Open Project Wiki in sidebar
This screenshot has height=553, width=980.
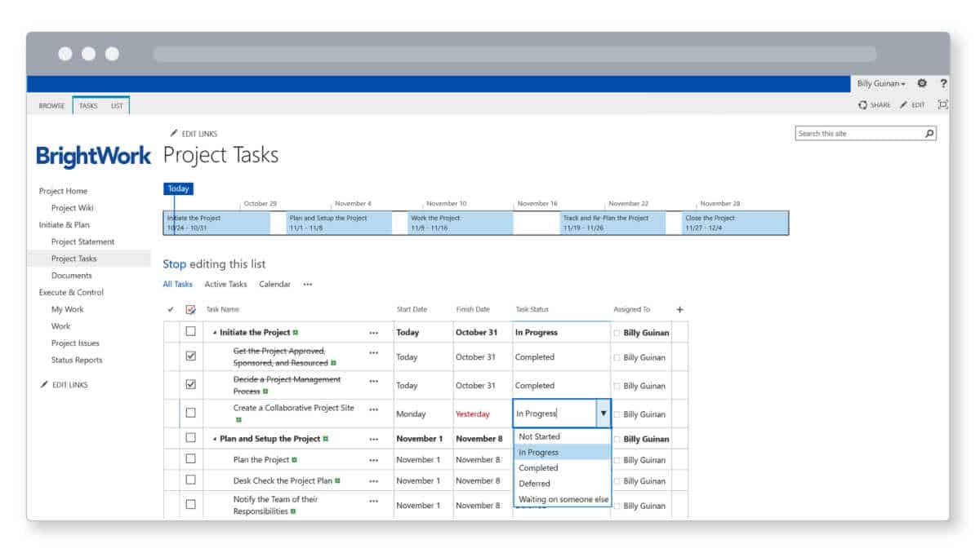pos(72,208)
